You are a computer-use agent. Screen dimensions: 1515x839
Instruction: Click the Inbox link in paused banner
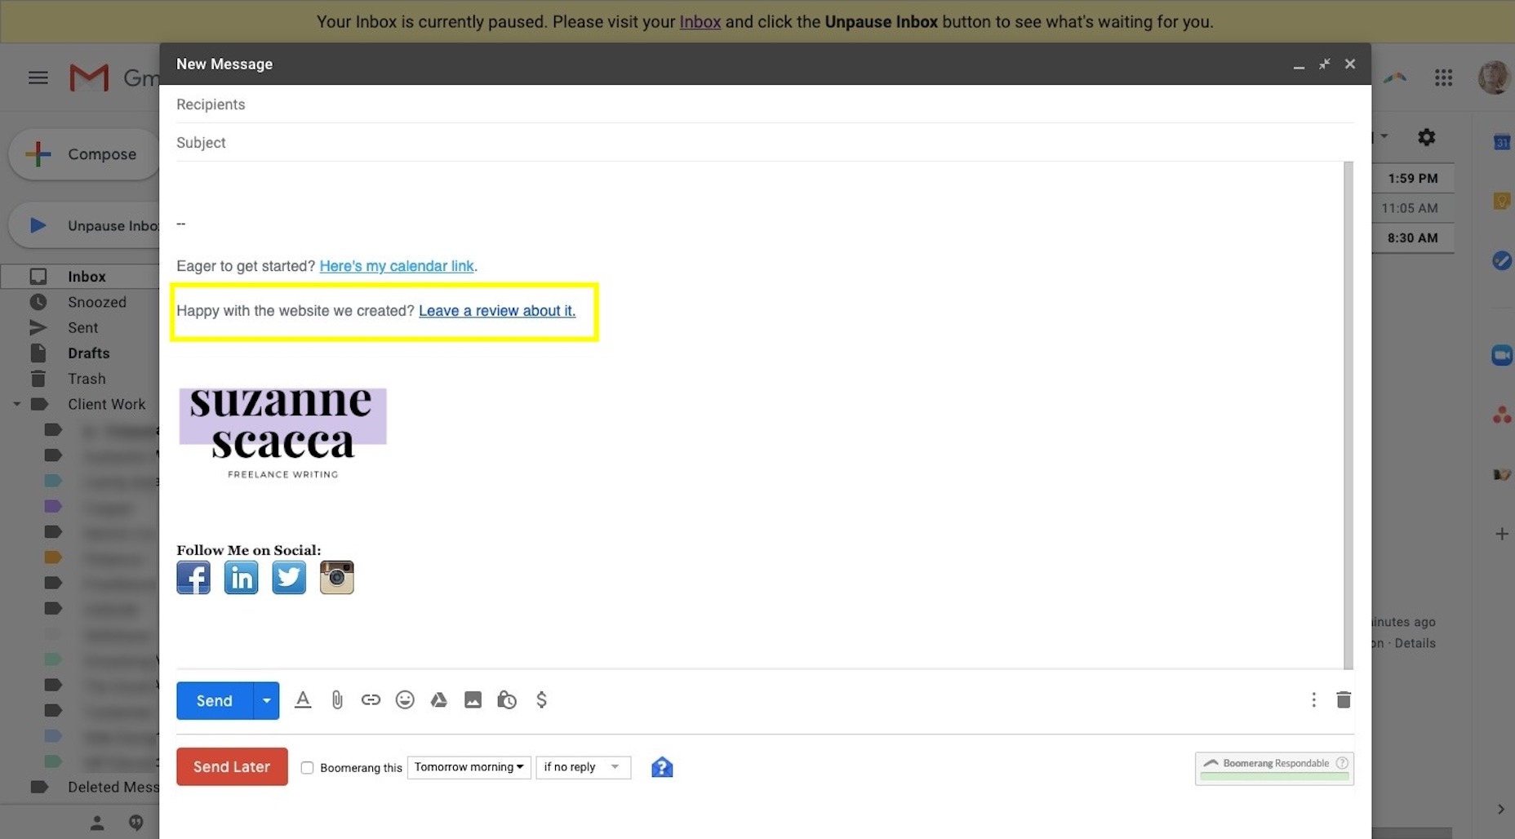click(700, 22)
